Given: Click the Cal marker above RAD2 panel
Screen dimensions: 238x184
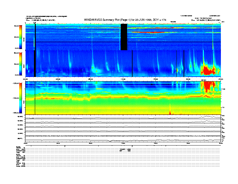Looking at the screenshot, I should (34, 23).
